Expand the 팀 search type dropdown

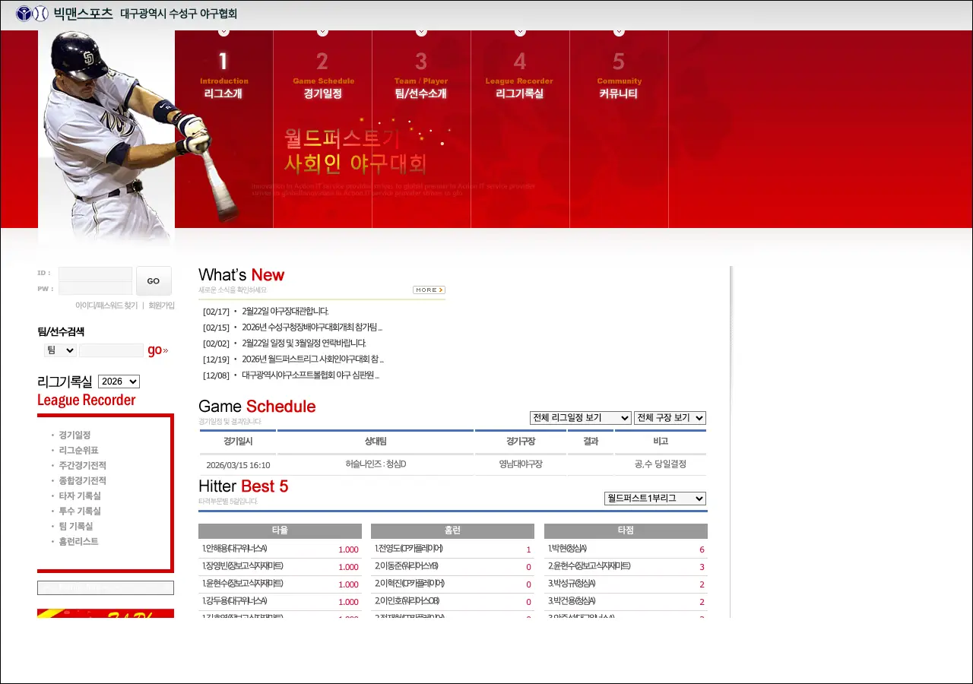click(x=60, y=350)
